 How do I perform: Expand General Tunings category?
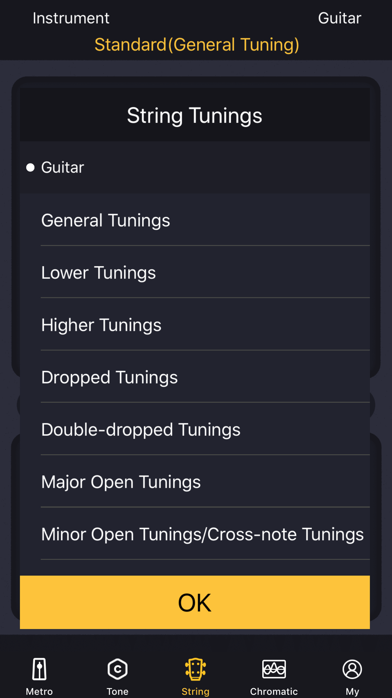pyautogui.click(x=195, y=220)
